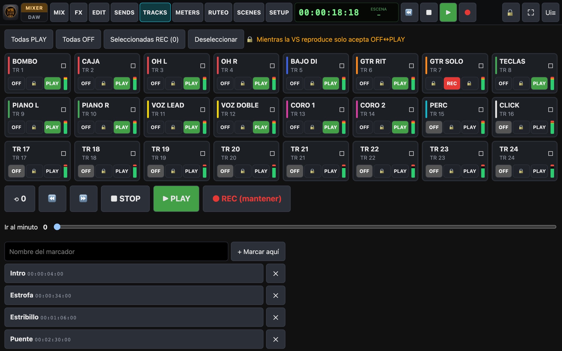Click the VS logo icon
This screenshot has height=351, width=562.
pos(10,12)
